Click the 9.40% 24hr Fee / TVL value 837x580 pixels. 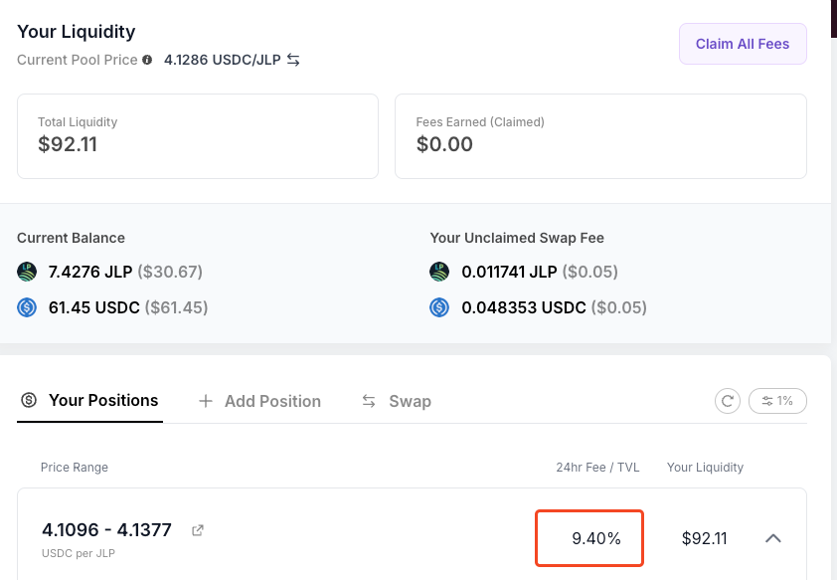[596, 538]
